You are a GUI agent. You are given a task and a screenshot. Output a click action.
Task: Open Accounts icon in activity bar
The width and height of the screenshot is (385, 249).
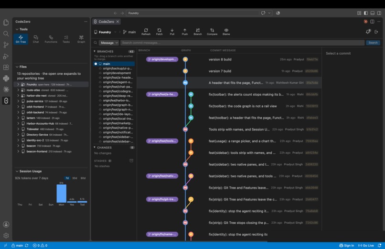coord(6,224)
